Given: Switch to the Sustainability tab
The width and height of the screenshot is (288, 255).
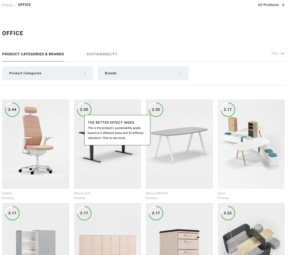Looking at the screenshot, I should click(x=102, y=54).
